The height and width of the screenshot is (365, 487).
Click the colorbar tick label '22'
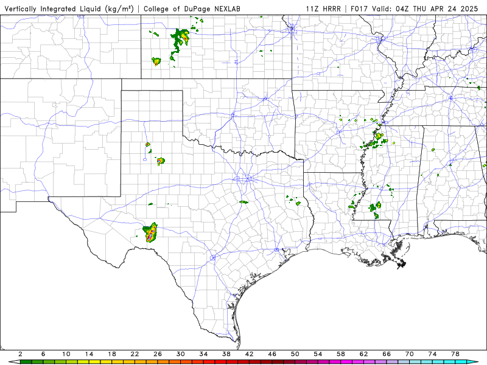(135, 354)
